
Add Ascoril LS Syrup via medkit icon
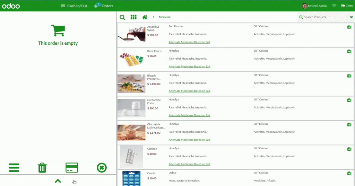coord(349,27)
